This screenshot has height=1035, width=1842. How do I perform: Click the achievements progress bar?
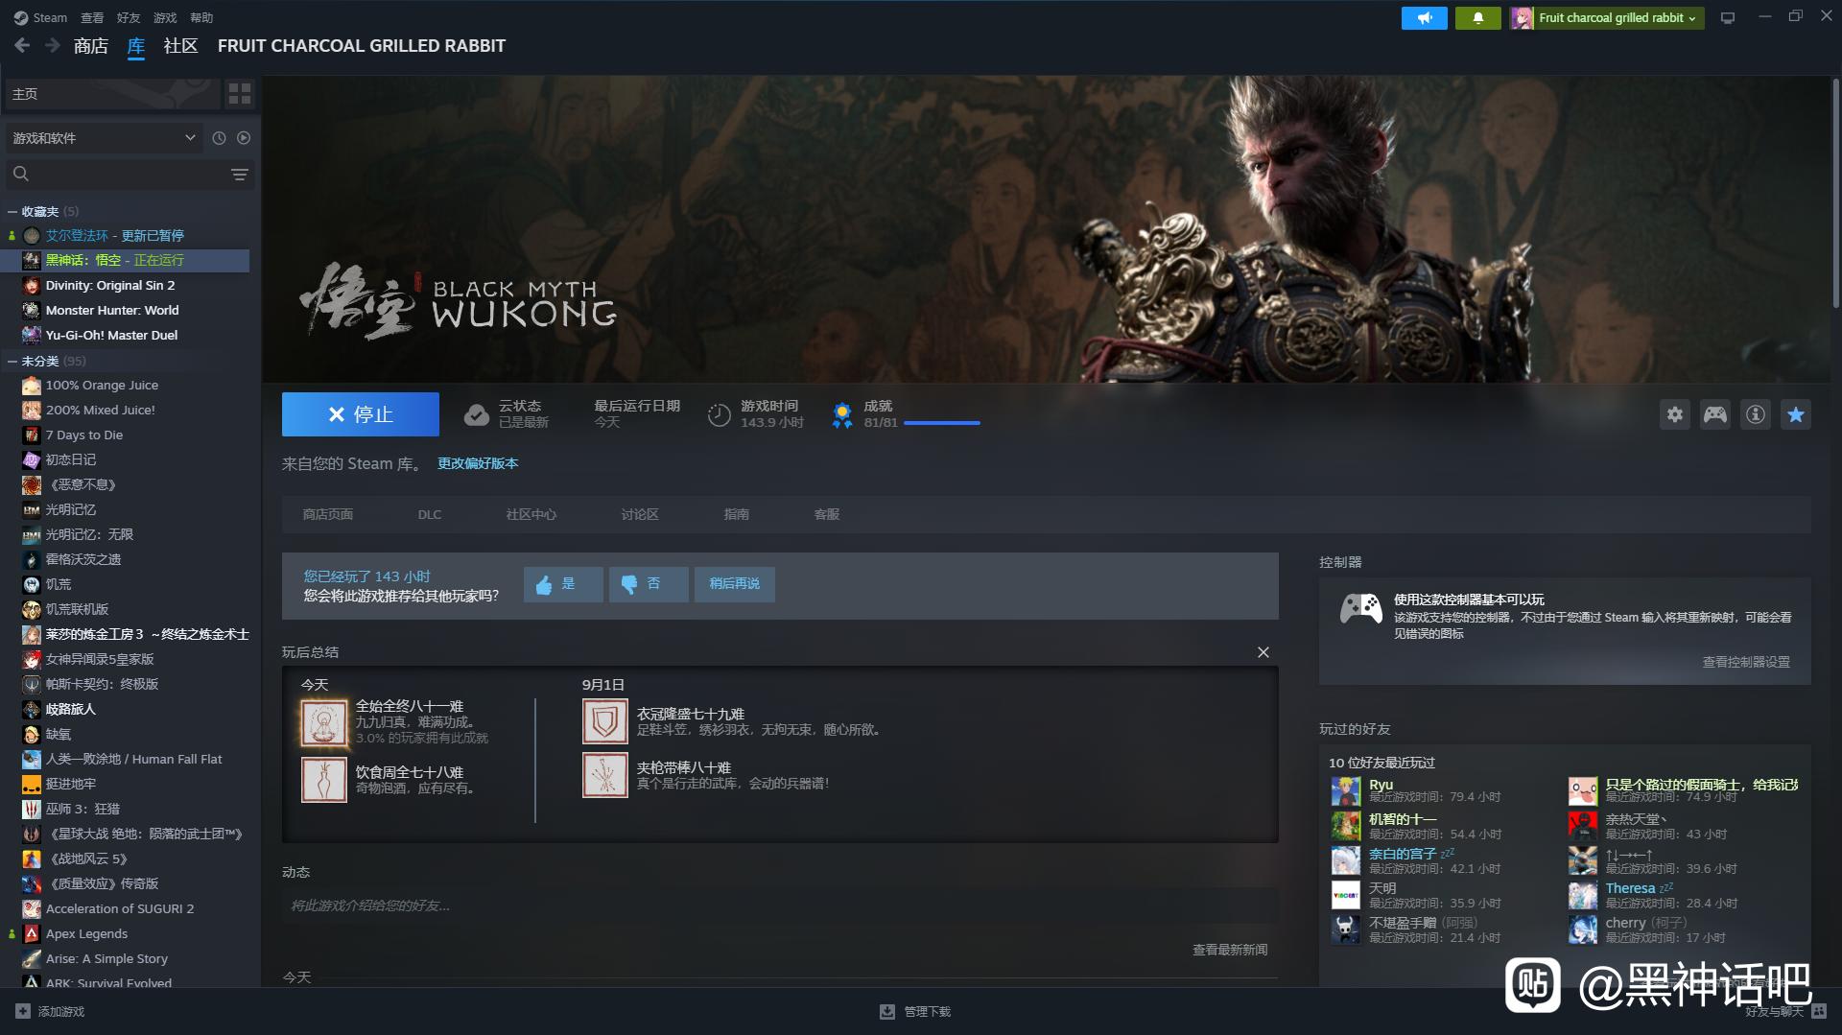tap(942, 423)
